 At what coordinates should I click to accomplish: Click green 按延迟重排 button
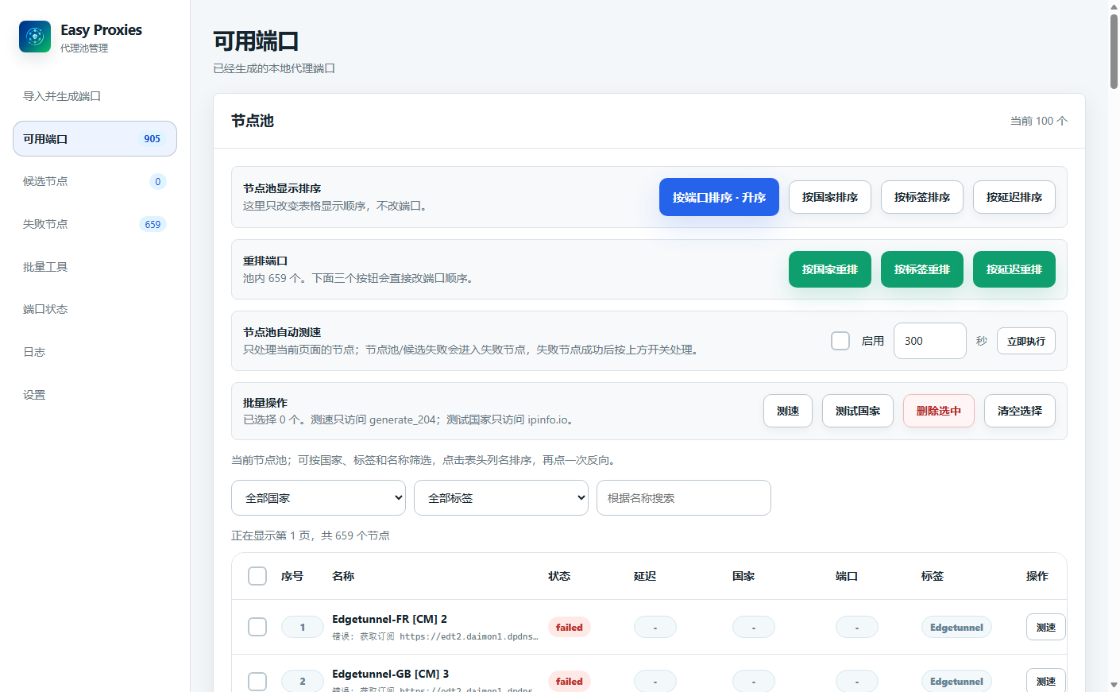pos(1014,269)
